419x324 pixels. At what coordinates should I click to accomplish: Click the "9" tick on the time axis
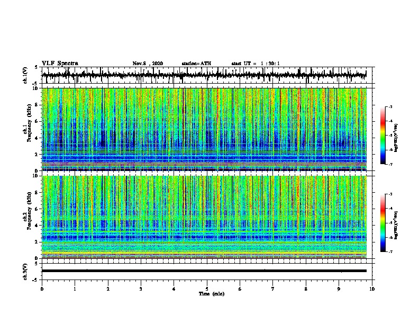click(339, 289)
